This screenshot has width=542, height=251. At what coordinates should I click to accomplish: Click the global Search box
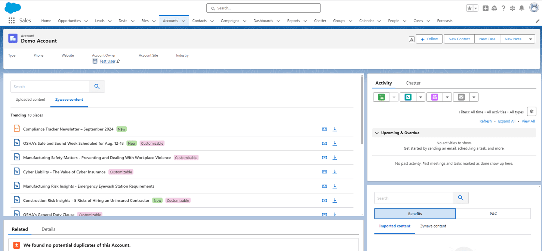pyautogui.click(x=264, y=8)
